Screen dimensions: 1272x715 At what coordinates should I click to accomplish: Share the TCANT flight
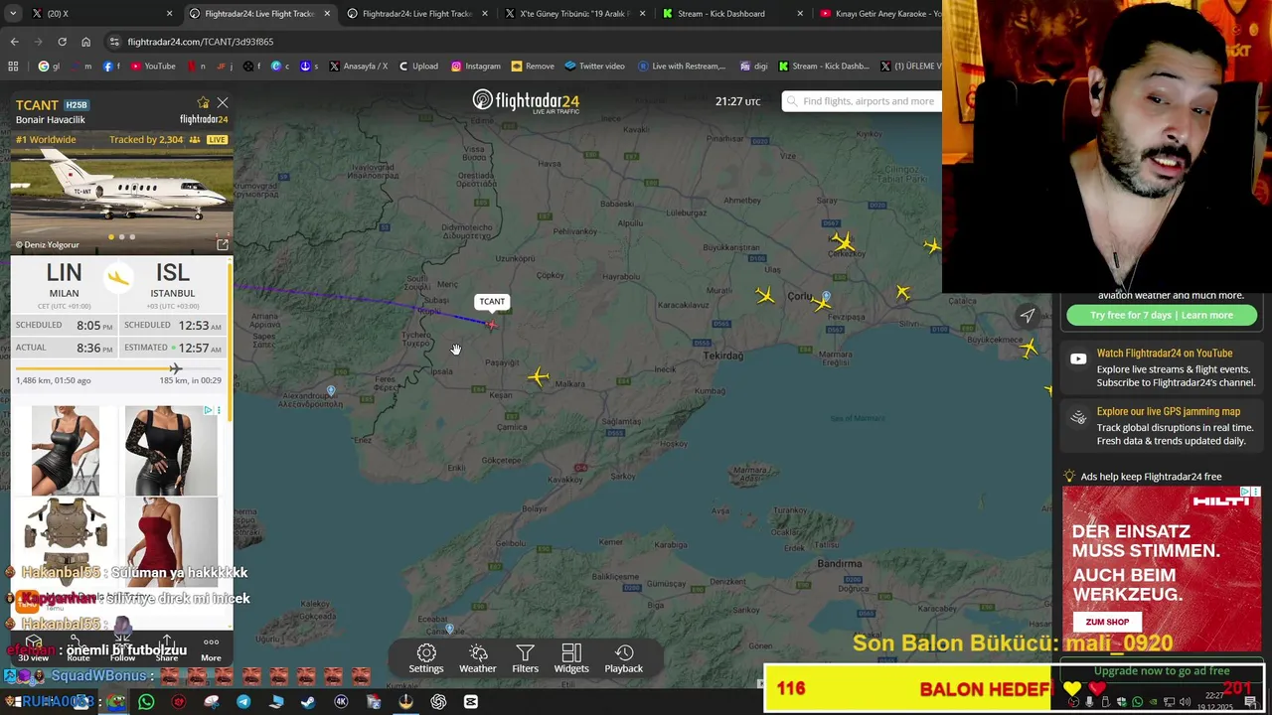(x=167, y=648)
